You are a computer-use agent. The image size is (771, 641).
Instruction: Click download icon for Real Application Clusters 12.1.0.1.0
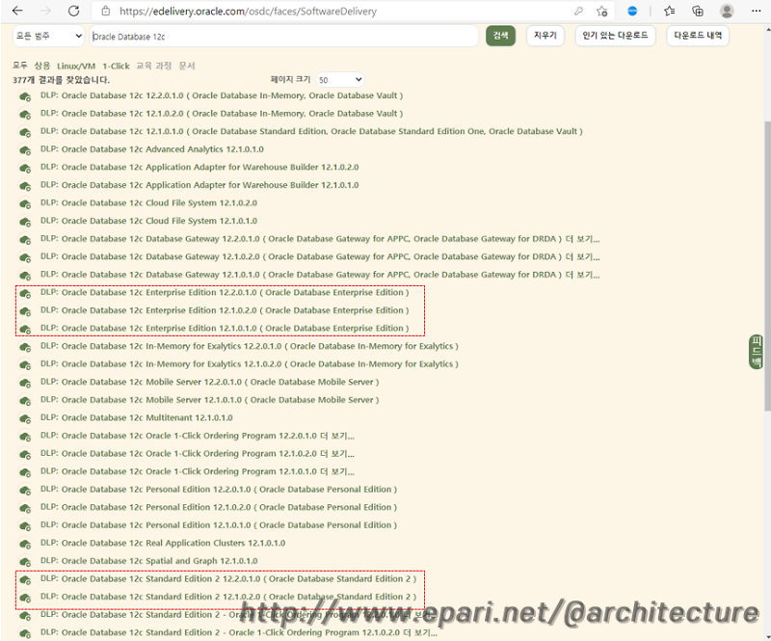25,544
